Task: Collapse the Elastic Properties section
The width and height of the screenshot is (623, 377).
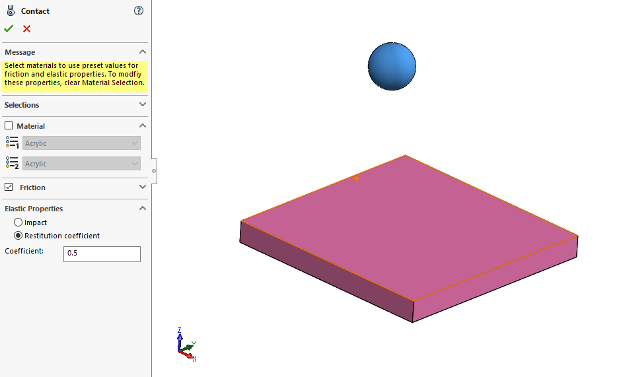Action: pos(143,208)
